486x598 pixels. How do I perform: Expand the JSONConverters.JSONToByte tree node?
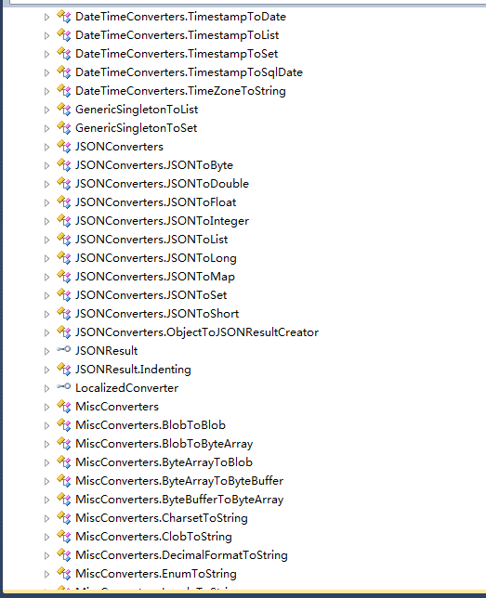pos(46,165)
